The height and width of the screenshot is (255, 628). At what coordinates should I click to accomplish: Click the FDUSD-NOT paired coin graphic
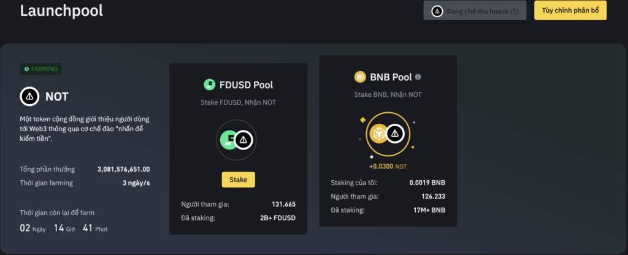236,140
